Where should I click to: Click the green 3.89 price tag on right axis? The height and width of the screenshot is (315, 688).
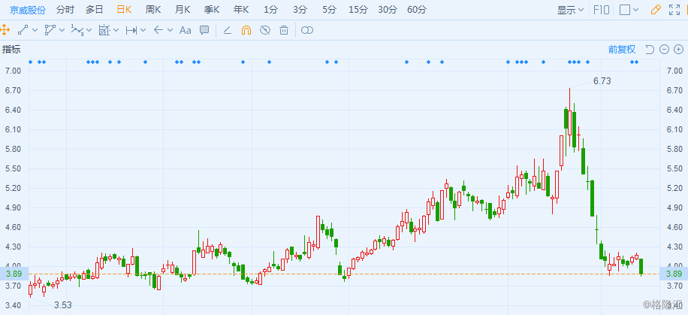[x=674, y=274]
